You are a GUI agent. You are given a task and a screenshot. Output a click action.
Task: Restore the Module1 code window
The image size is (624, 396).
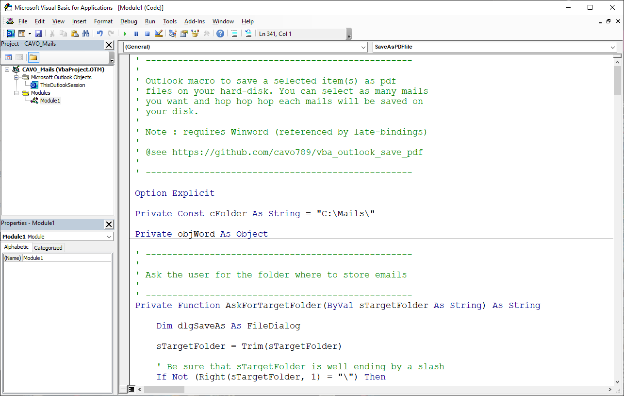coord(608,21)
